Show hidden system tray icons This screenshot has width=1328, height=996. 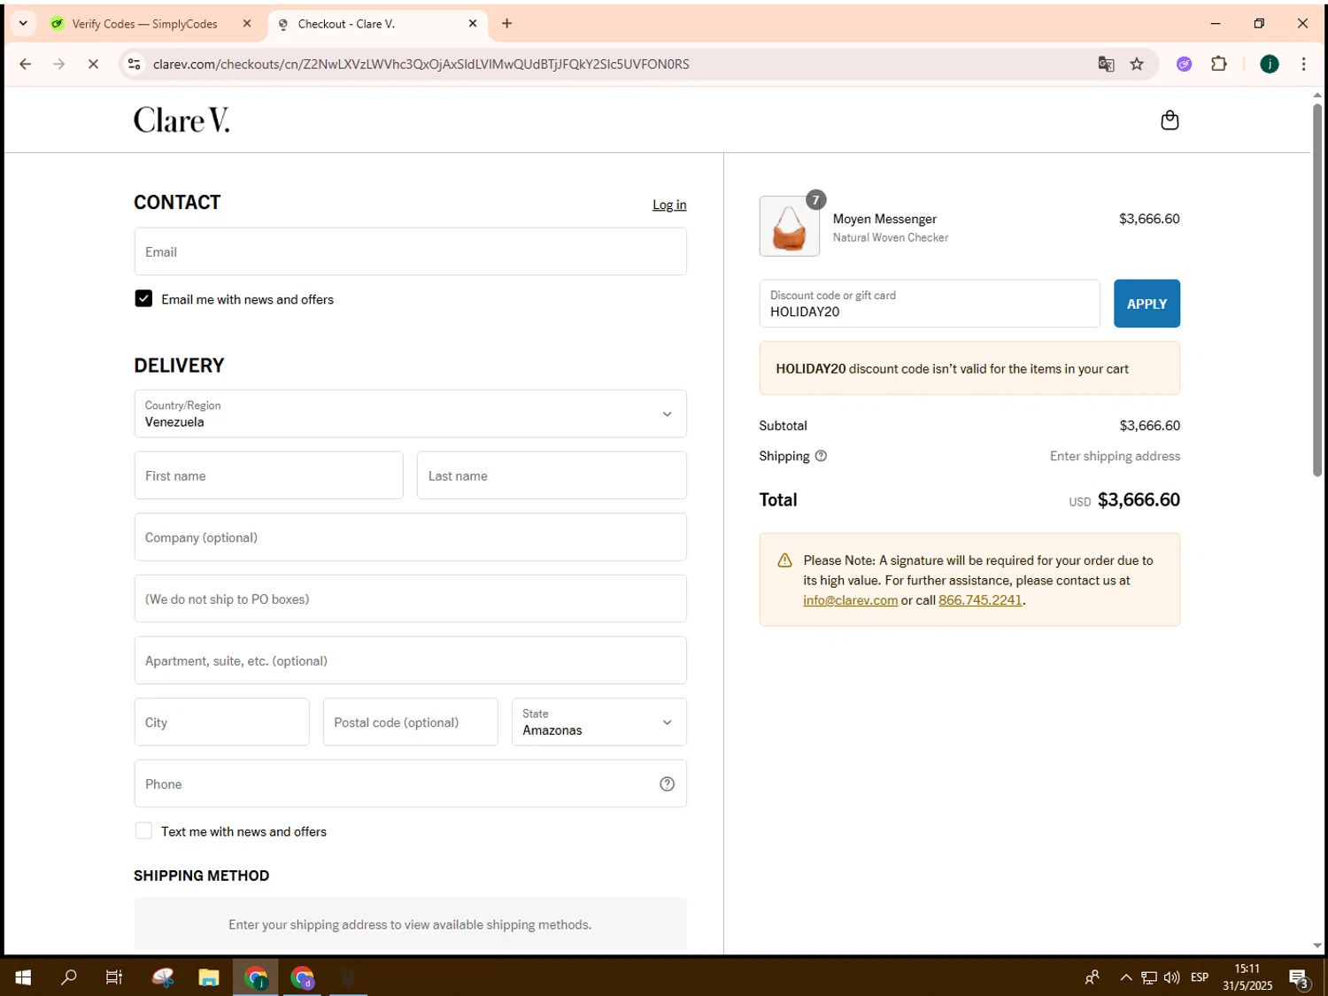[1125, 977]
